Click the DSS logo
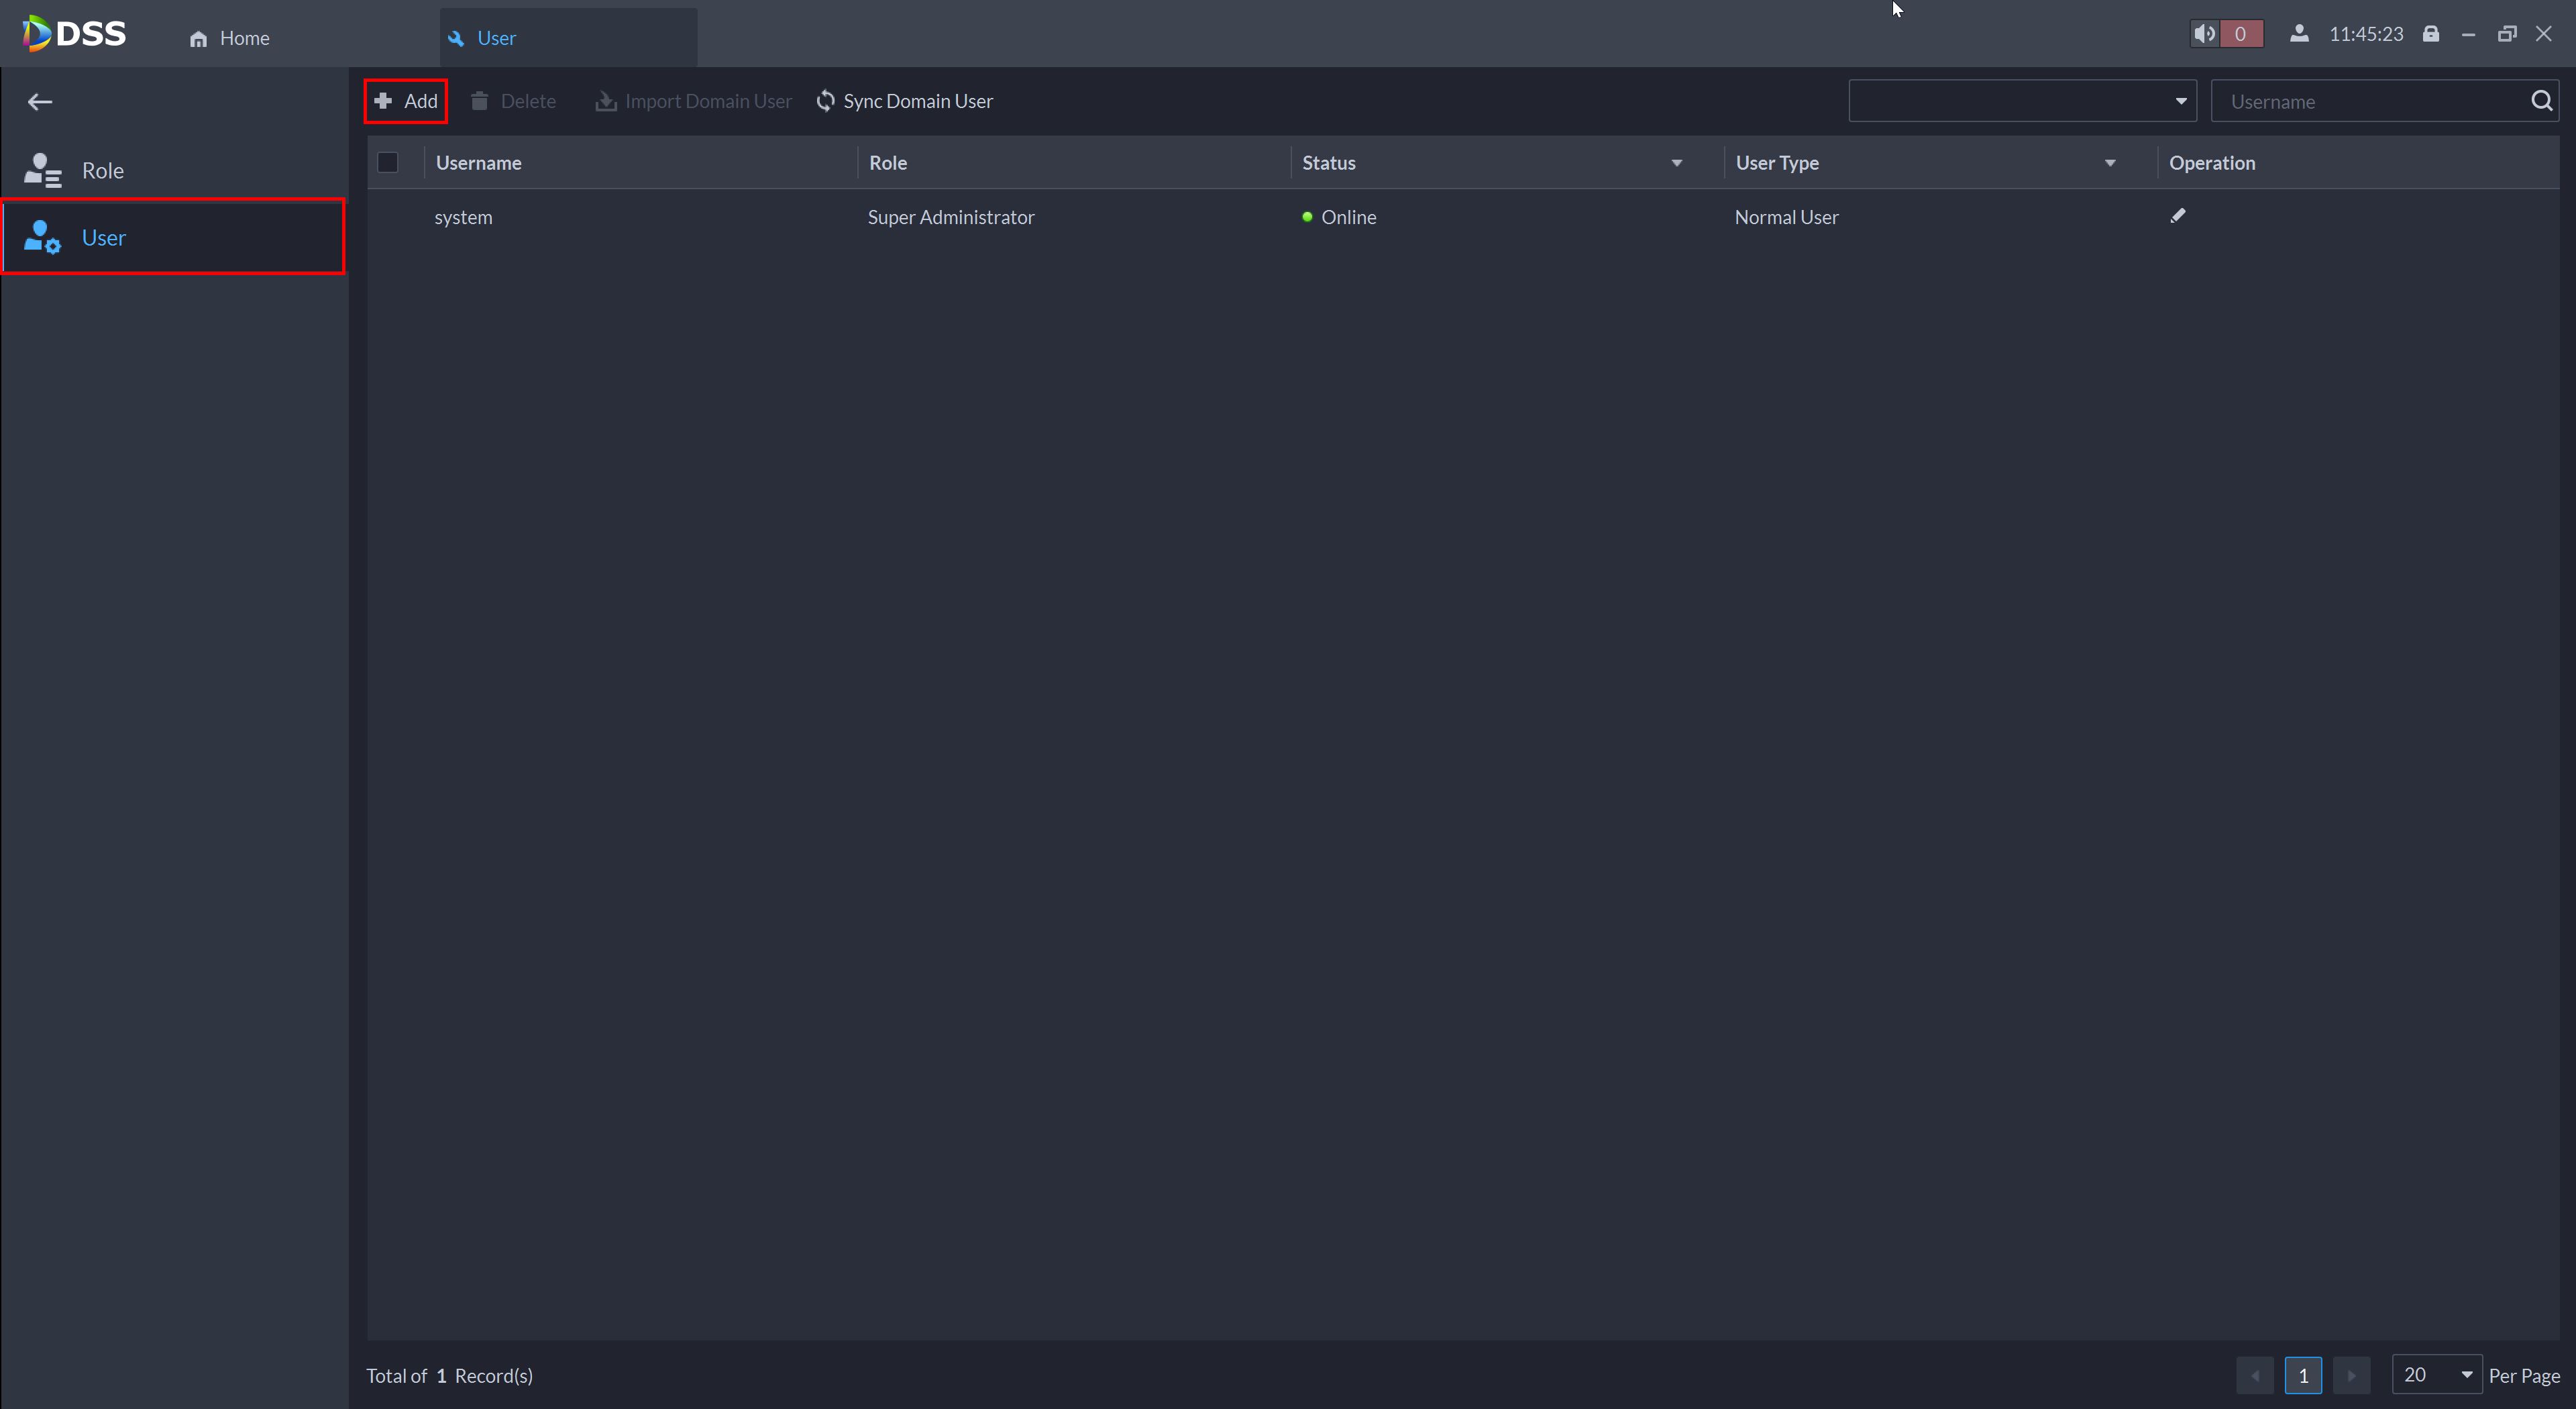Image resolution: width=2576 pixels, height=1409 pixels. click(75, 34)
